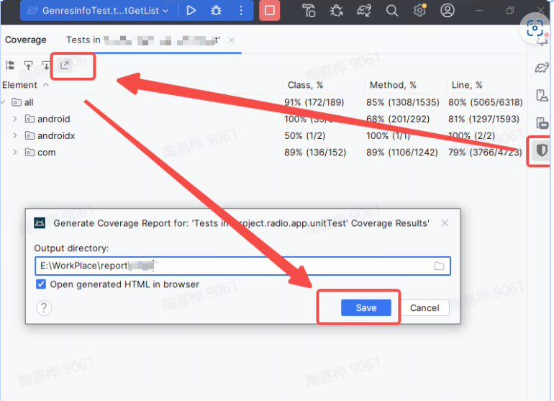Expand the com package node
Viewport: 554px width, 401px height.
click(14, 152)
